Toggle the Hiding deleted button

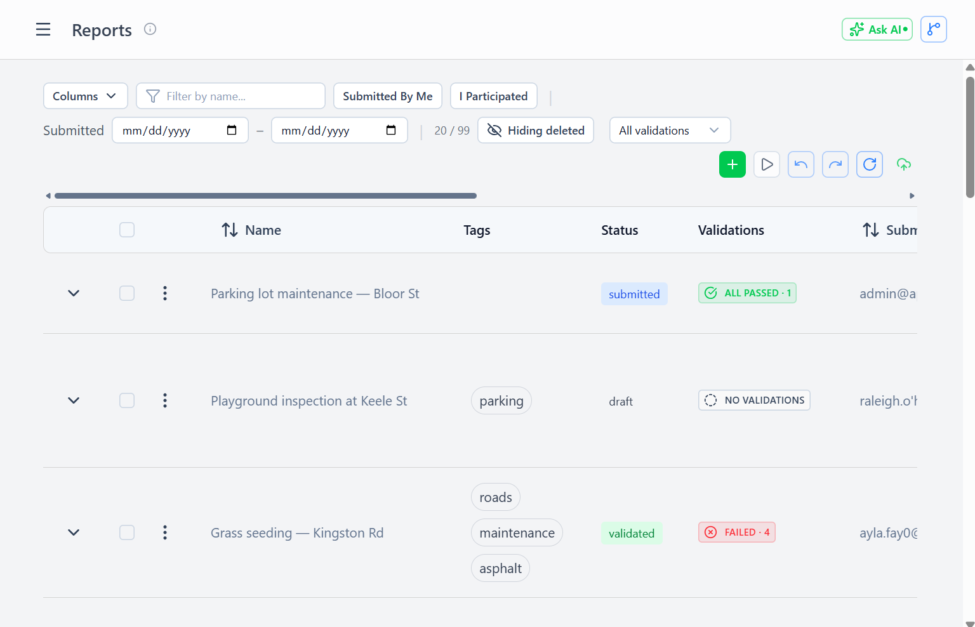(535, 130)
